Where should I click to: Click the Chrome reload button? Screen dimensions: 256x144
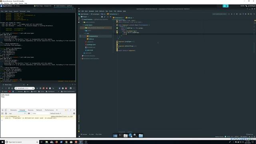pos(9,88)
